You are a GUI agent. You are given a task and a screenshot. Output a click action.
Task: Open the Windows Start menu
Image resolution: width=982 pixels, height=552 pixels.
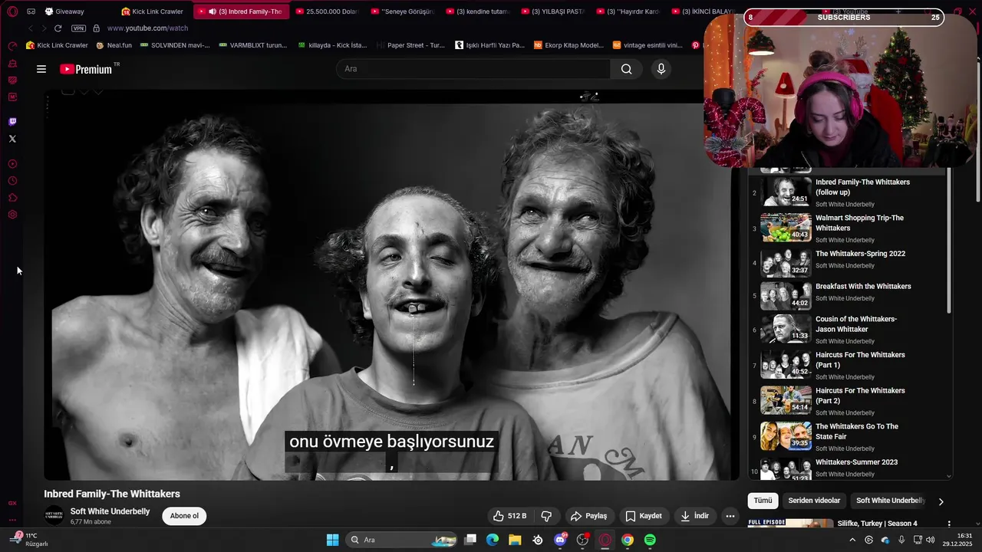pyautogui.click(x=332, y=540)
